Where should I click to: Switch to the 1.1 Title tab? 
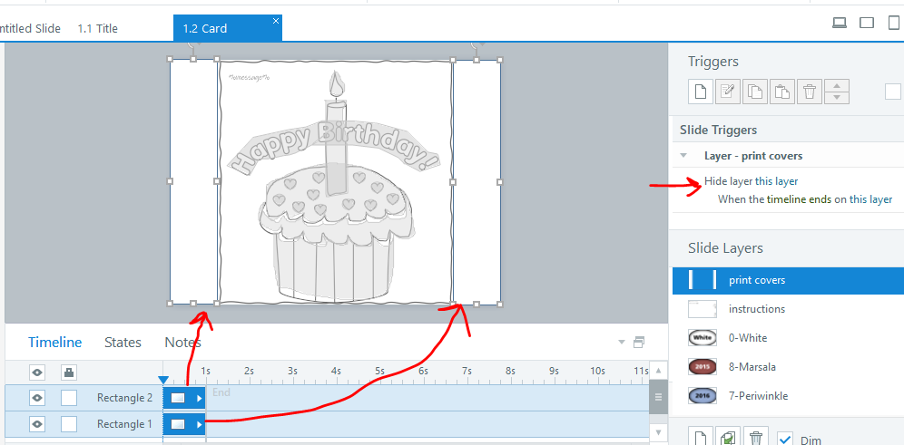(97, 28)
